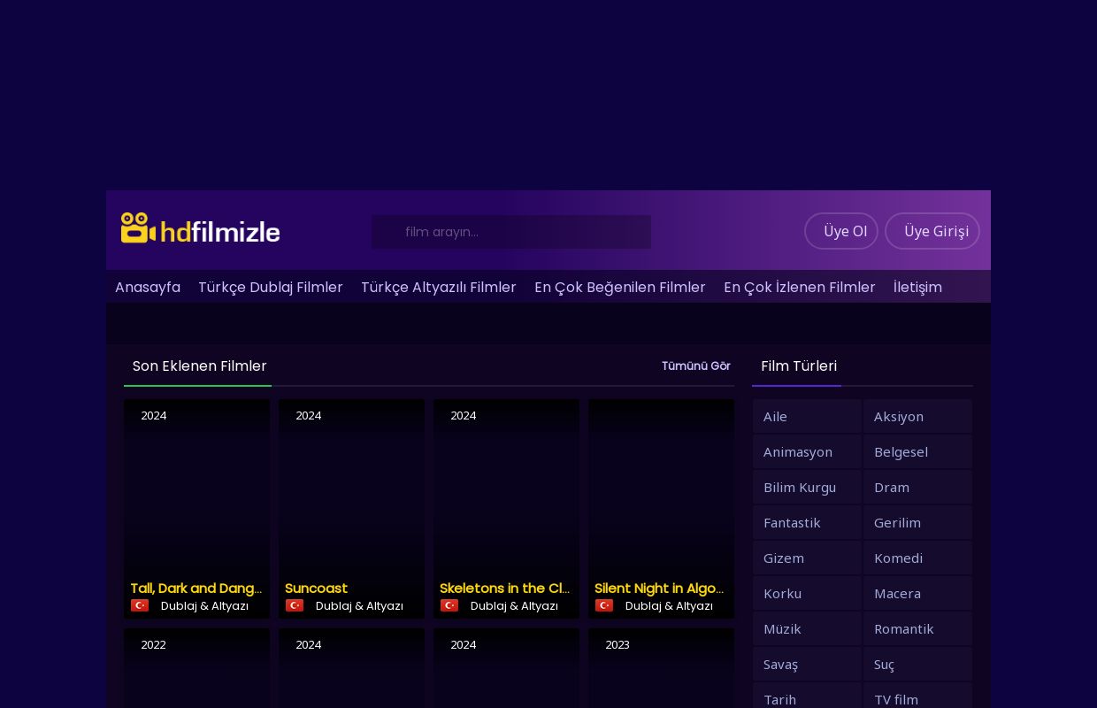
Task: Select the Savaş genre
Action: click(x=807, y=664)
